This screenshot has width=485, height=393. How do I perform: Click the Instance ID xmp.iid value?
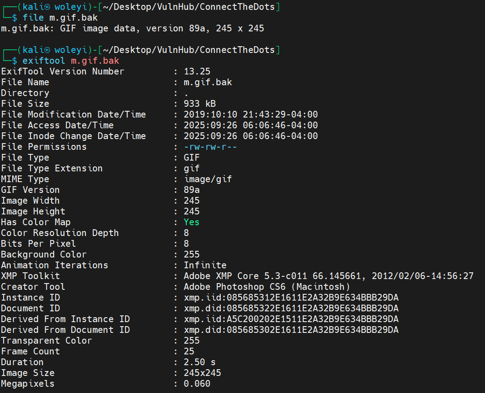coord(291,297)
